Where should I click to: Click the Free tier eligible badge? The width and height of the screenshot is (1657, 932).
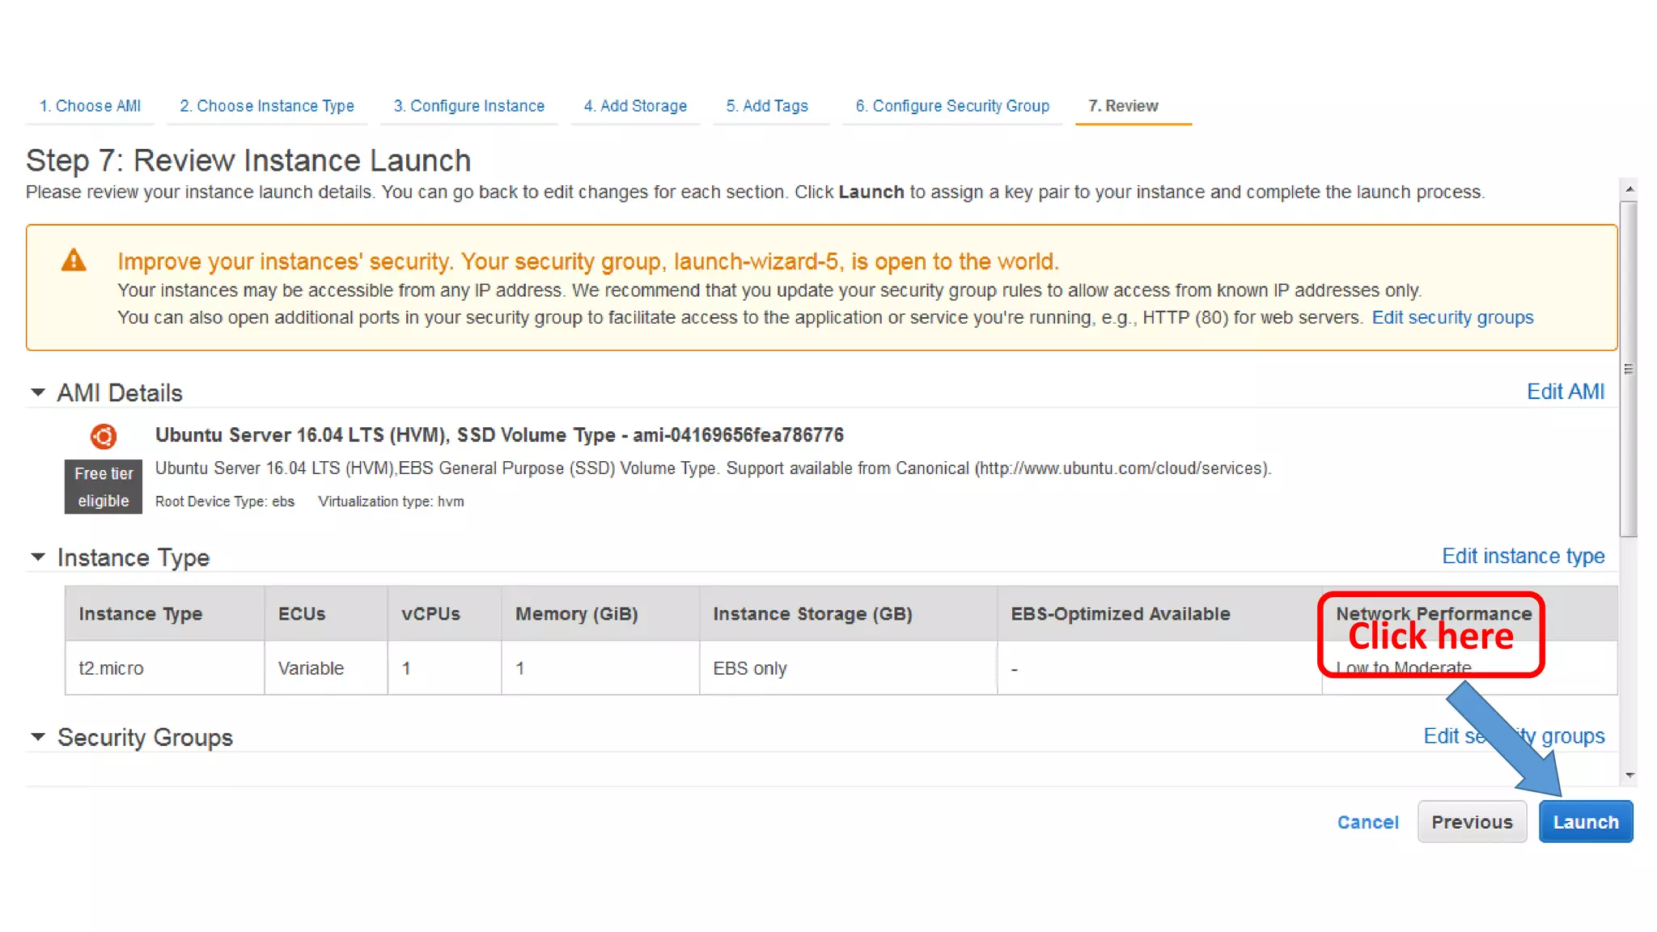point(104,487)
